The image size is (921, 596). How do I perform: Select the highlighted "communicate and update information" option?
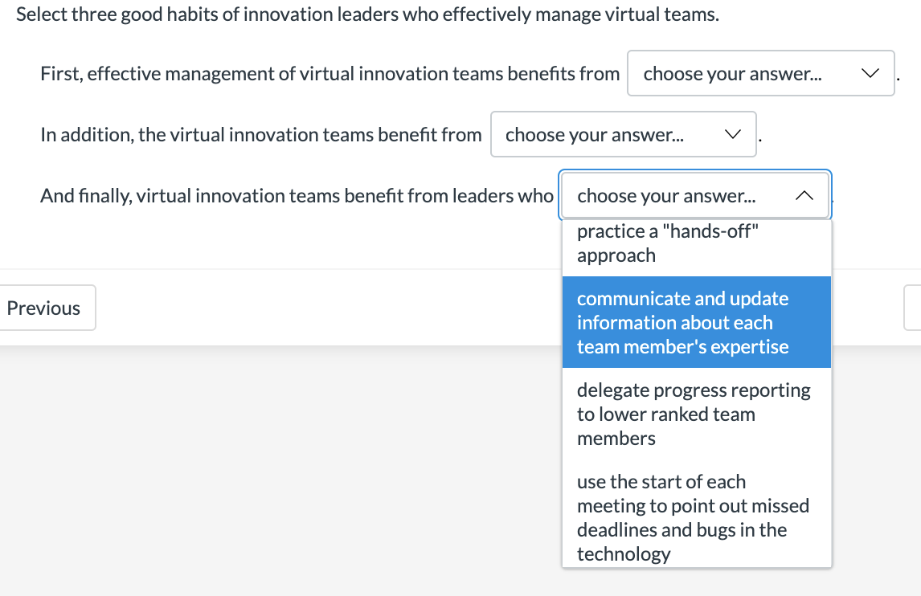pyautogui.click(x=696, y=322)
